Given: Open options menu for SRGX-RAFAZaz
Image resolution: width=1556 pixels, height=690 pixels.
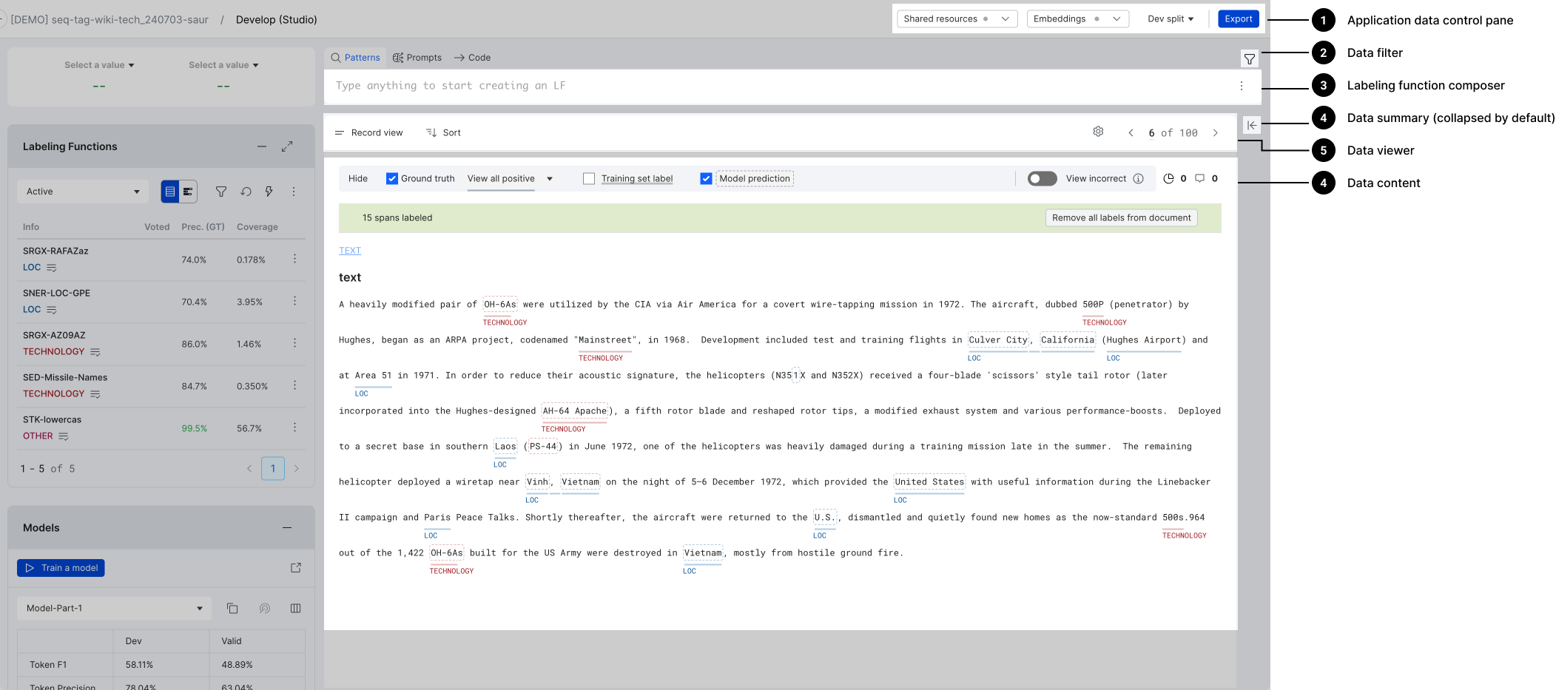Looking at the screenshot, I should click(x=294, y=259).
